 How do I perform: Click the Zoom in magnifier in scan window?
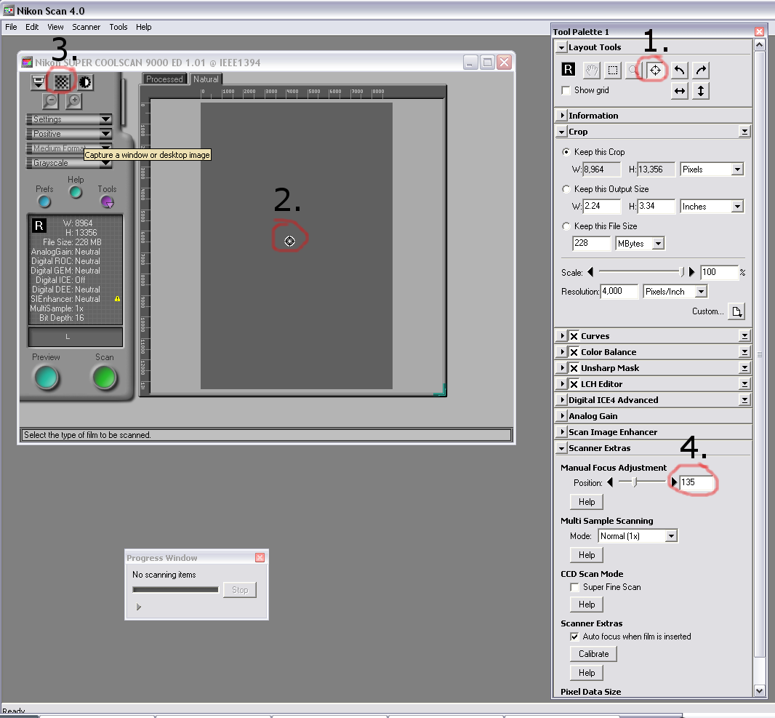click(73, 101)
